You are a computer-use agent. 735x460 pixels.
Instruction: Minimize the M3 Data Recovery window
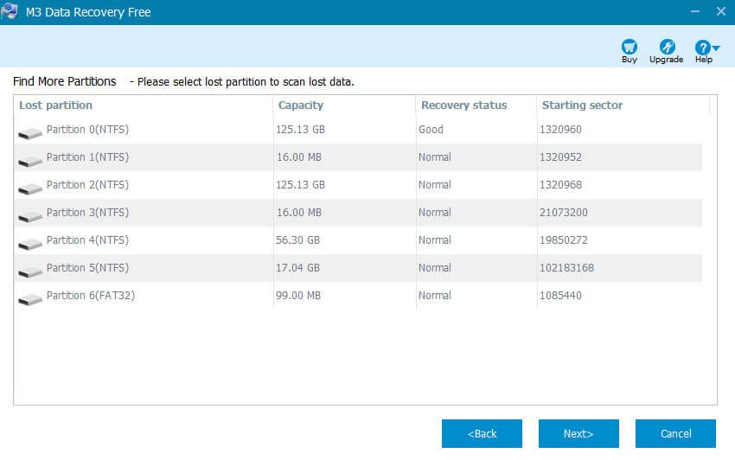pyautogui.click(x=695, y=11)
